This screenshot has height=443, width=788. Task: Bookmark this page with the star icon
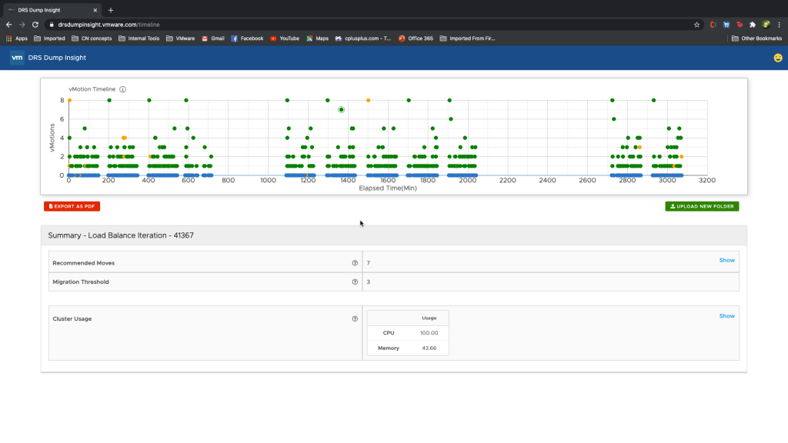[x=696, y=25]
